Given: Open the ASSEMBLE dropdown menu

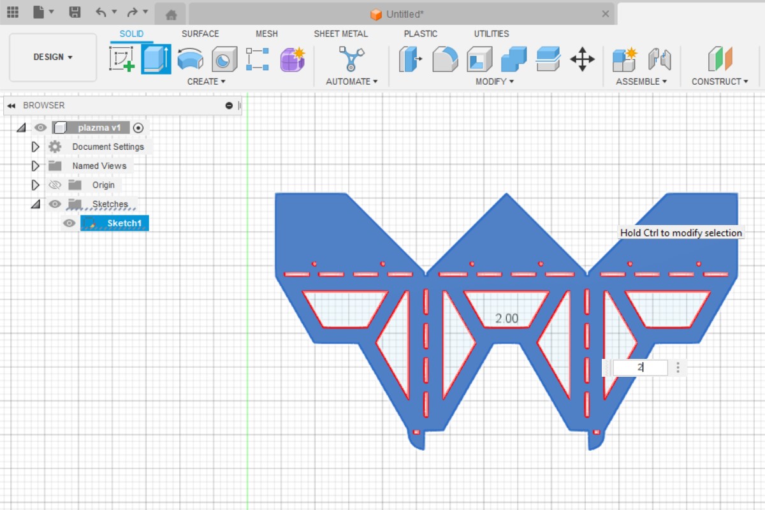Looking at the screenshot, I should 641,82.
